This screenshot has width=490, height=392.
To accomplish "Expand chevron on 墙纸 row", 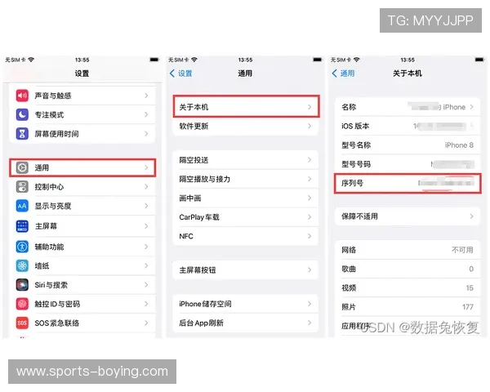I will 146,265.
